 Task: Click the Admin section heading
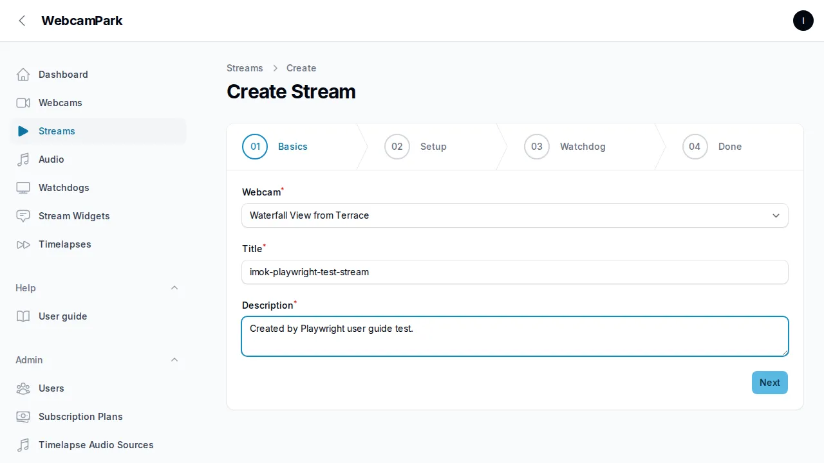29,360
